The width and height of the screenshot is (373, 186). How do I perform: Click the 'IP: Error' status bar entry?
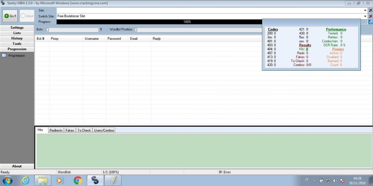pos(225,172)
